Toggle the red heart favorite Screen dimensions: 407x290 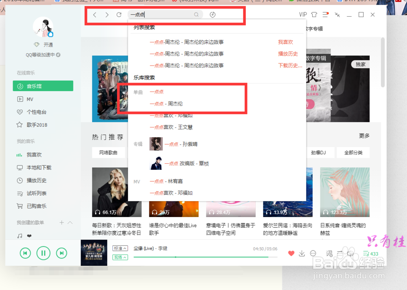coord(291,253)
